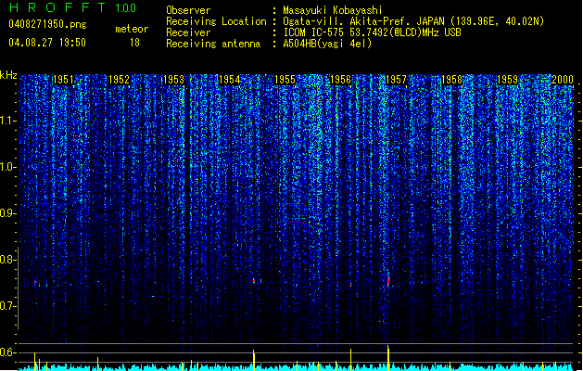
Task: Click the 1959 time axis label
Action: point(507,79)
